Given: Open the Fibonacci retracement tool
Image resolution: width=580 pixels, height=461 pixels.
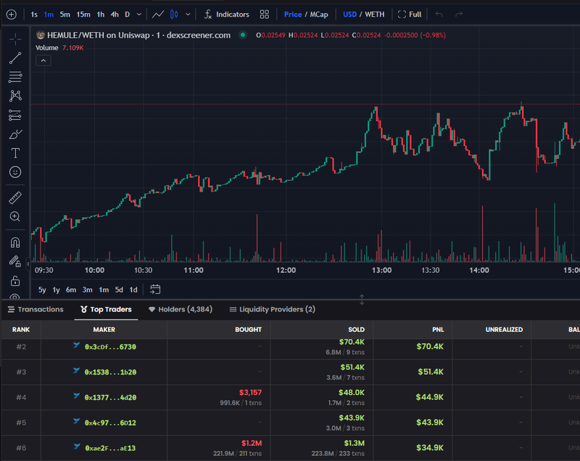Looking at the screenshot, I should click(15, 77).
